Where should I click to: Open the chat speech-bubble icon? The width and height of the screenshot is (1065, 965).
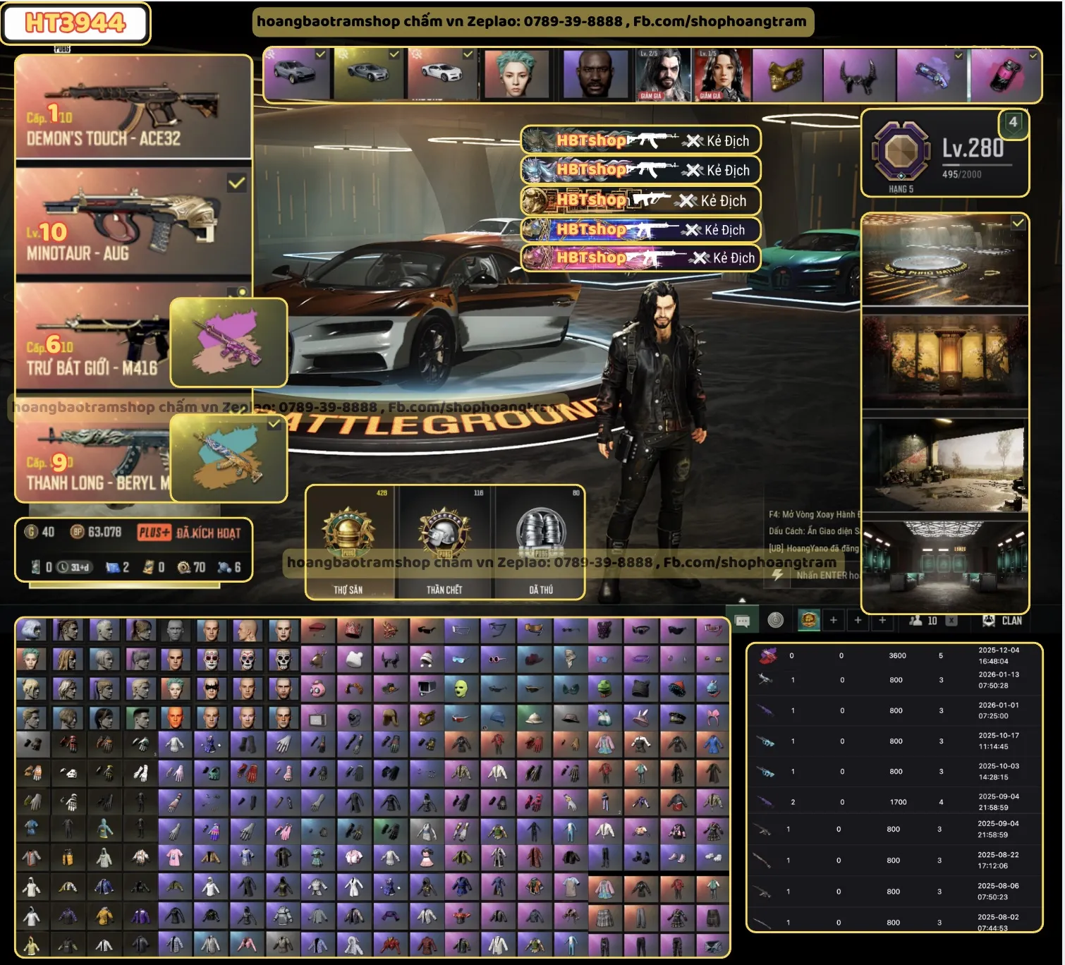coord(742,621)
